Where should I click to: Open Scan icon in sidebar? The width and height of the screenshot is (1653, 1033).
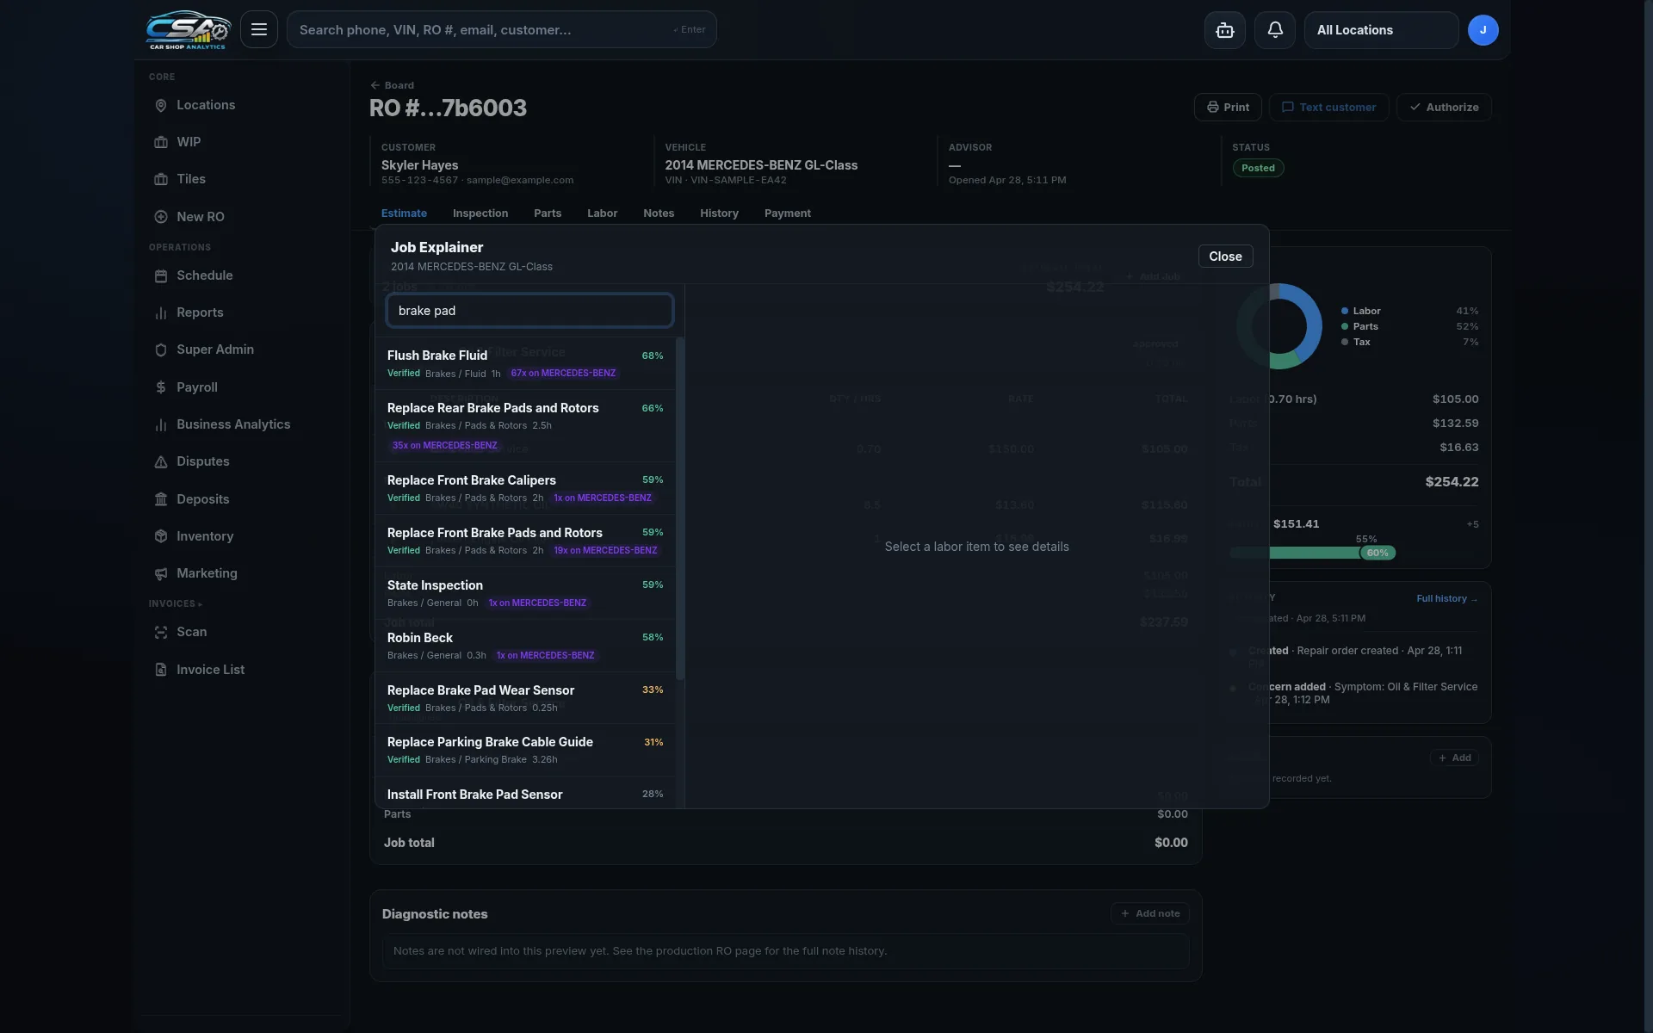[161, 632]
